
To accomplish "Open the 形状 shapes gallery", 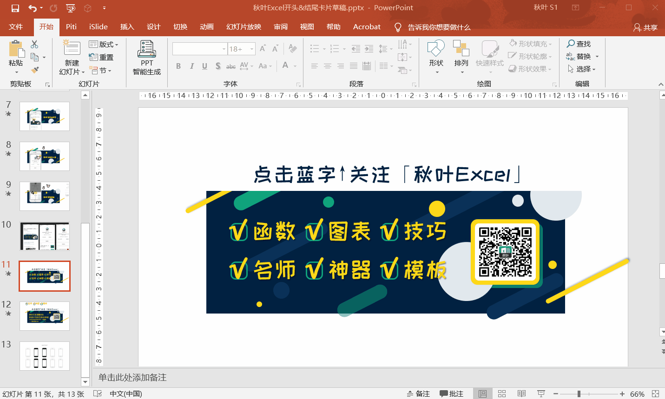I will pyautogui.click(x=436, y=57).
